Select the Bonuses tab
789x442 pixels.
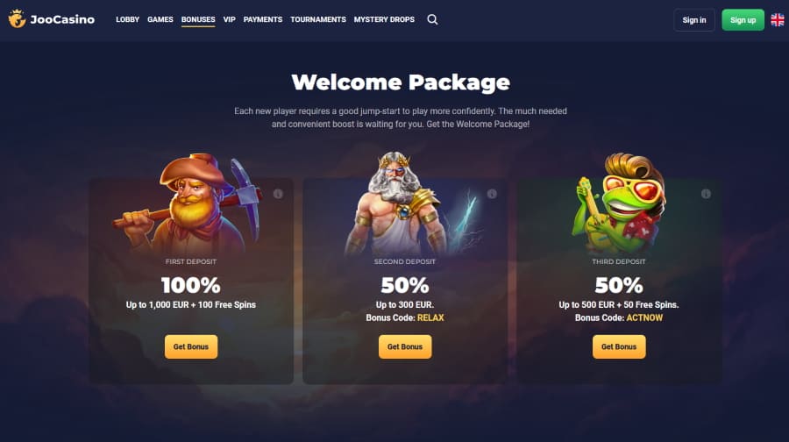pos(198,19)
